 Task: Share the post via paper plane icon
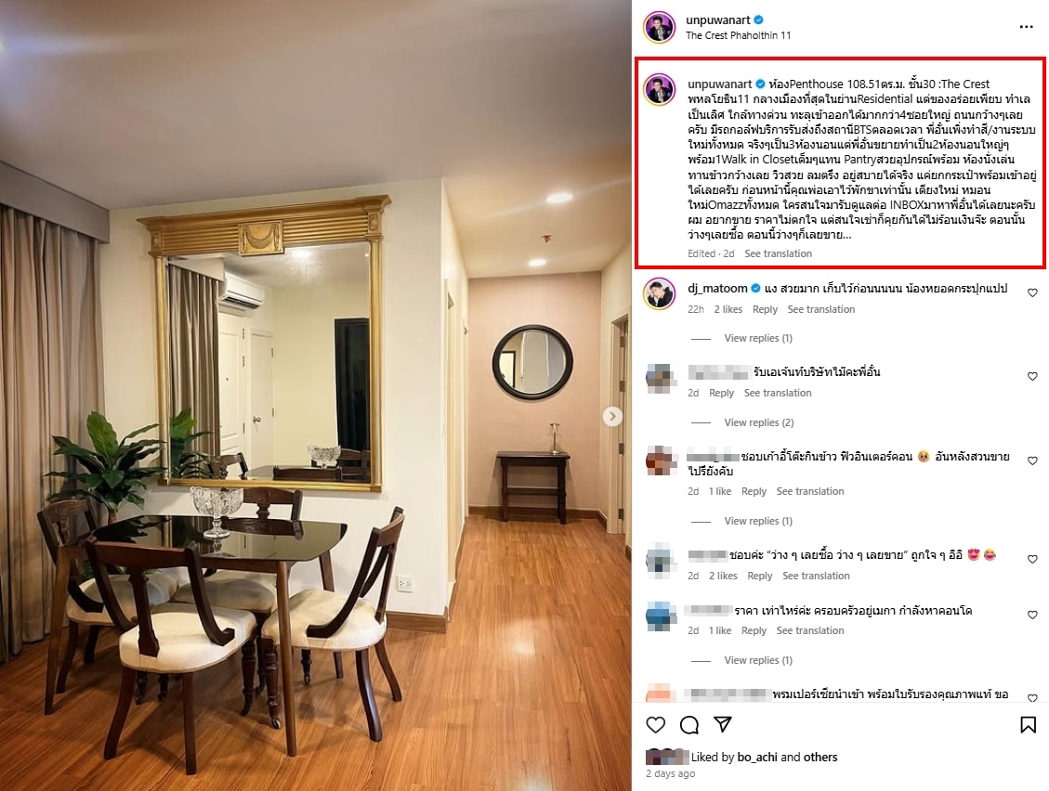[x=723, y=724]
